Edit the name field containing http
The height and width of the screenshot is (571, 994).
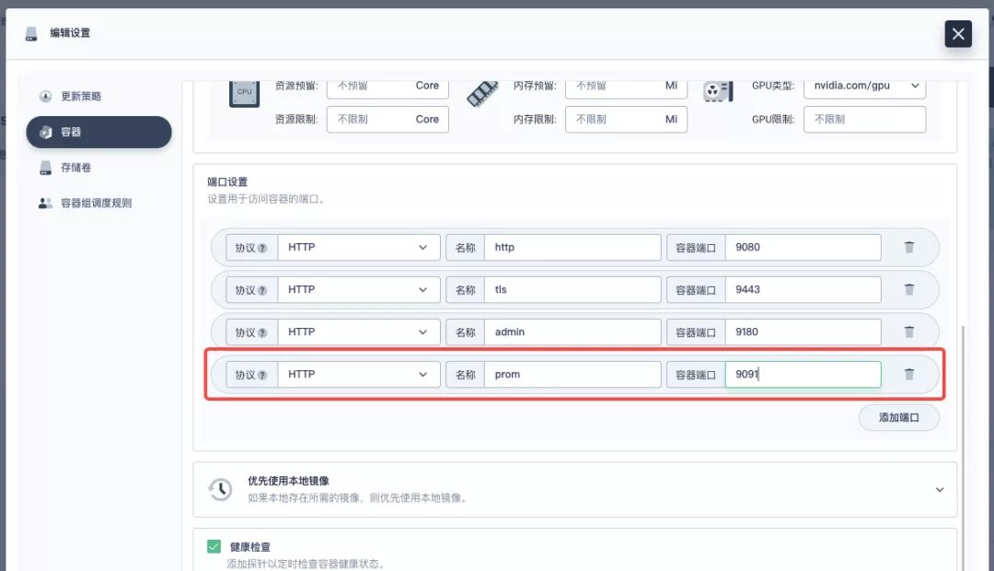tap(572, 248)
